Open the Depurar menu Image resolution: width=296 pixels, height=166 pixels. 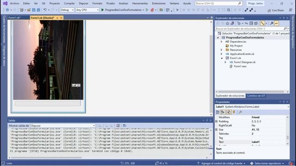click(x=83, y=3)
